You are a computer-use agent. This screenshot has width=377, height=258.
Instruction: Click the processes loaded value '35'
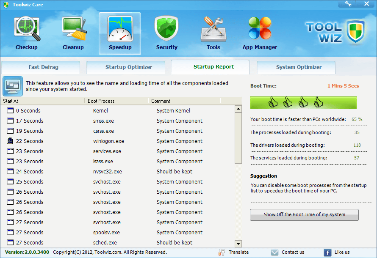357,132
